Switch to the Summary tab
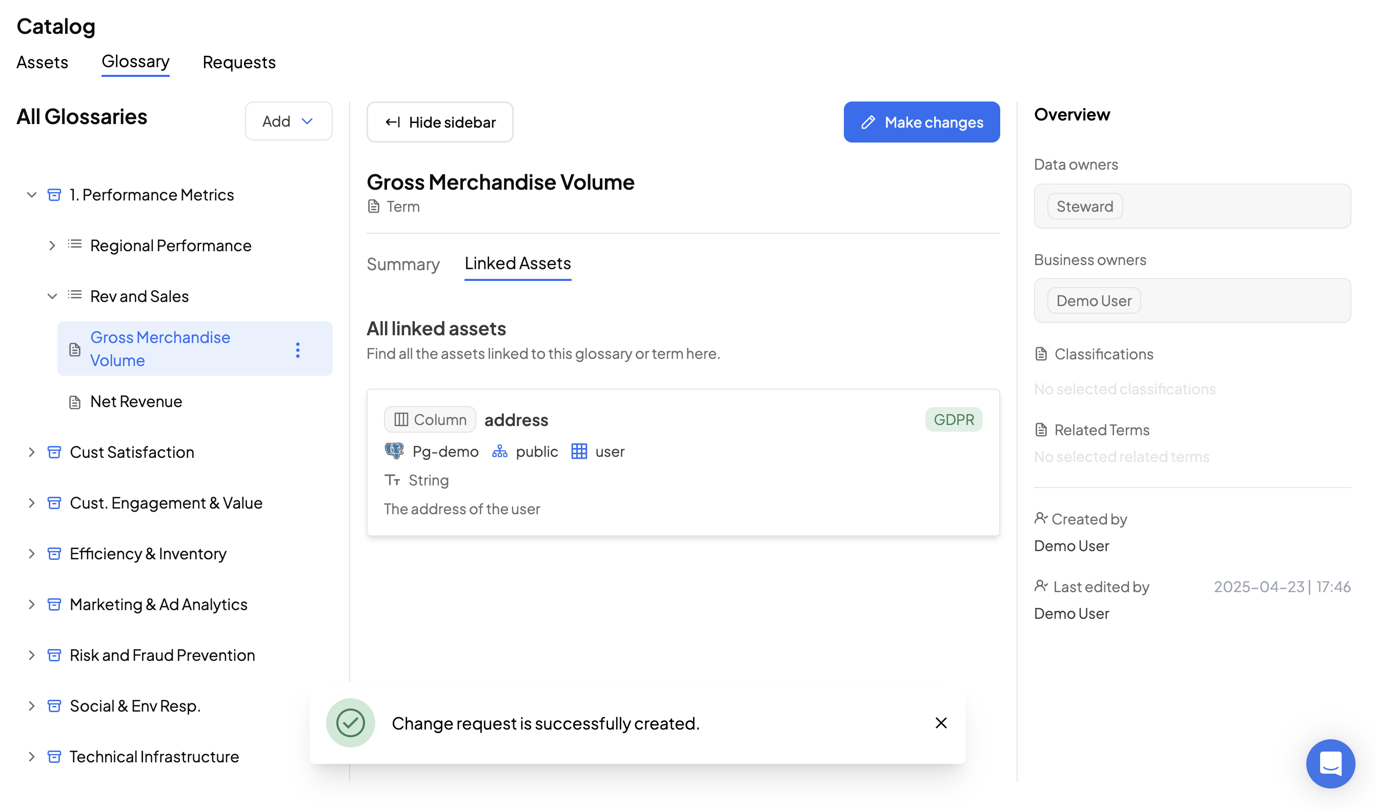This screenshot has width=1376, height=809. [x=403, y=264]
